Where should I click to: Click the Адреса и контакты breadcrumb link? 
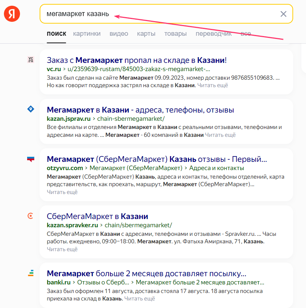[x=216, y=168]
